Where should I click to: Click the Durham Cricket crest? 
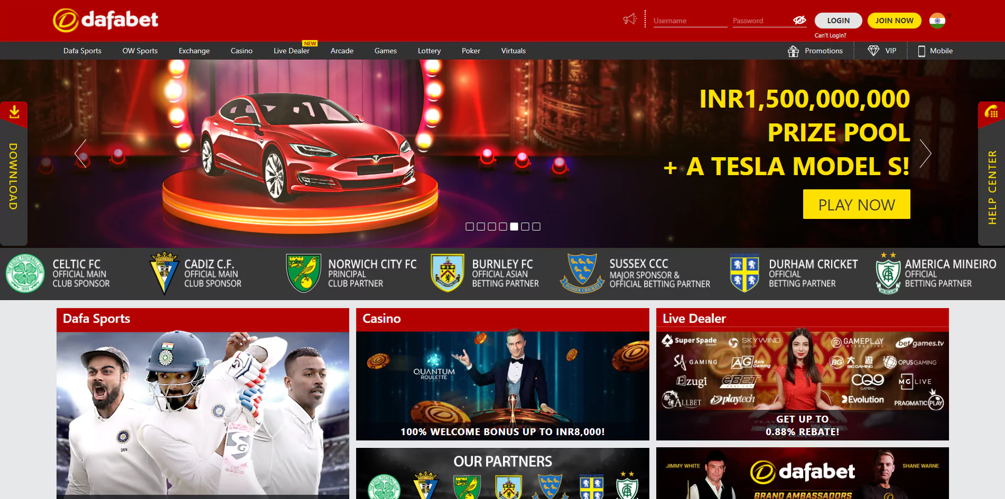coord(745,273)
